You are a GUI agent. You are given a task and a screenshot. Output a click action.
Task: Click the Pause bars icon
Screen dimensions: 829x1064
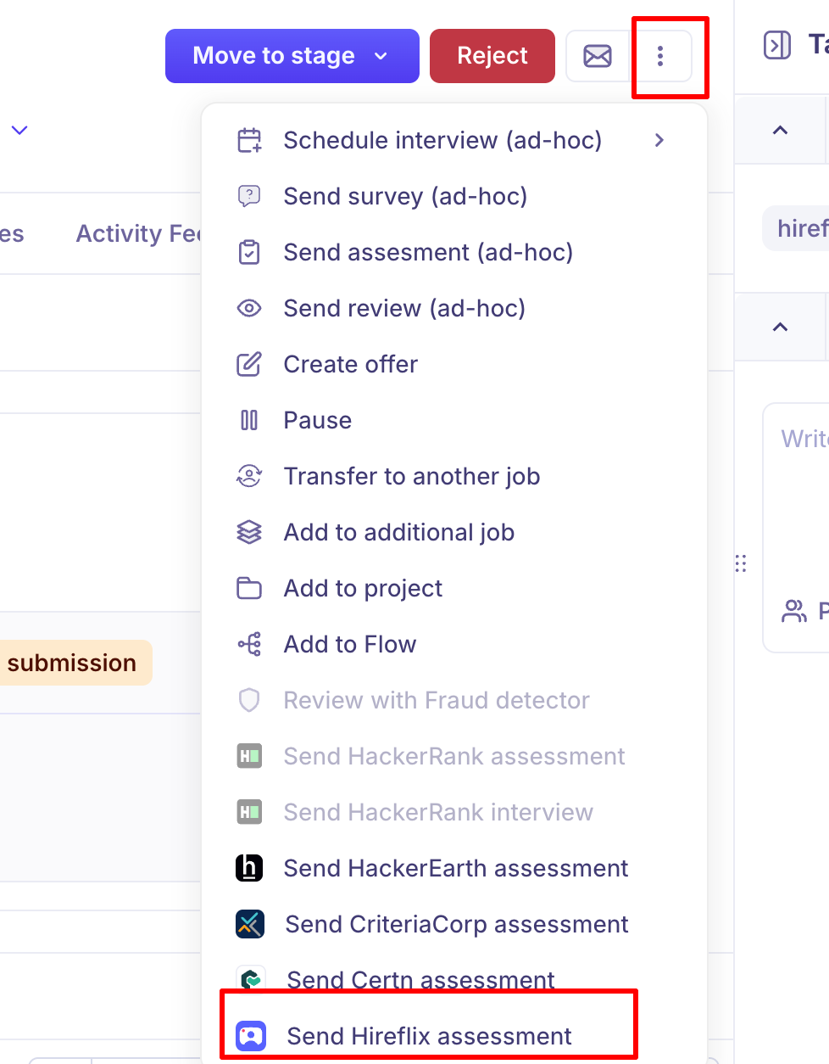[x=249, y=420]
